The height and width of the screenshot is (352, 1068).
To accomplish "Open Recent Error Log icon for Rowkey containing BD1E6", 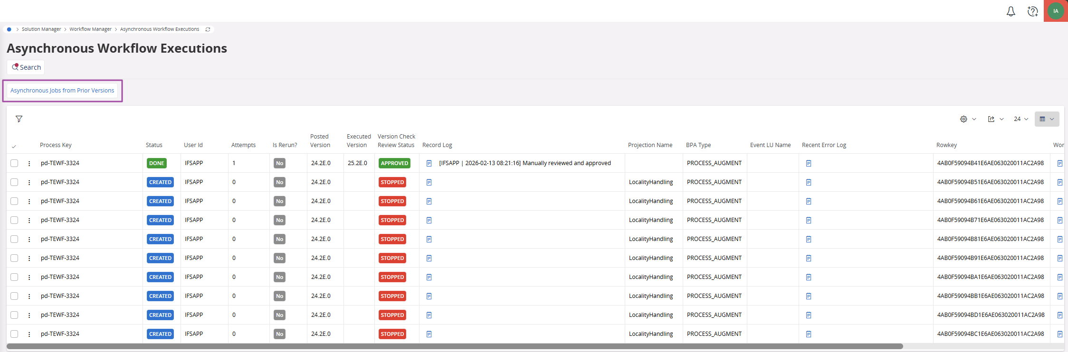I will (809, 315).
